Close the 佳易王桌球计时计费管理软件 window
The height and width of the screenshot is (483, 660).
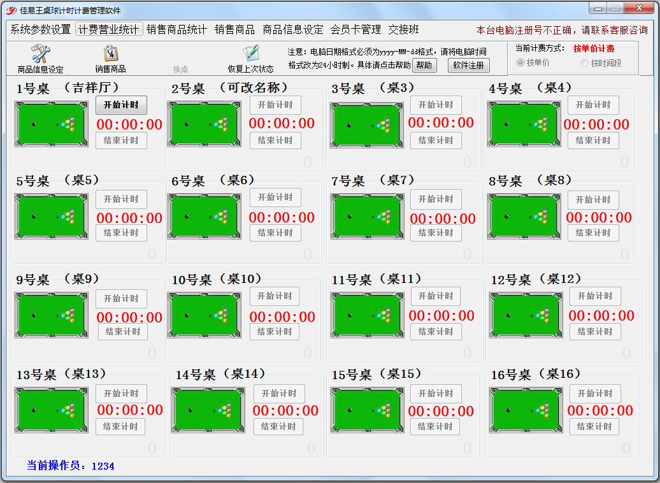(x=639, y=8)
